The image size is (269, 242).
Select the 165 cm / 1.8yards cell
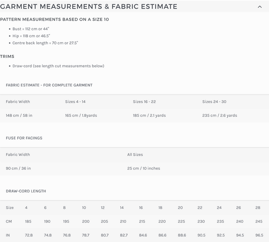point(81,115)
